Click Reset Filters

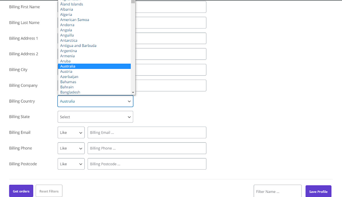point(49,191)
